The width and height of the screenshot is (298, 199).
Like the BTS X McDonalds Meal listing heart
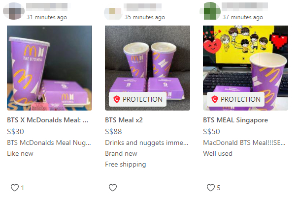15,188
